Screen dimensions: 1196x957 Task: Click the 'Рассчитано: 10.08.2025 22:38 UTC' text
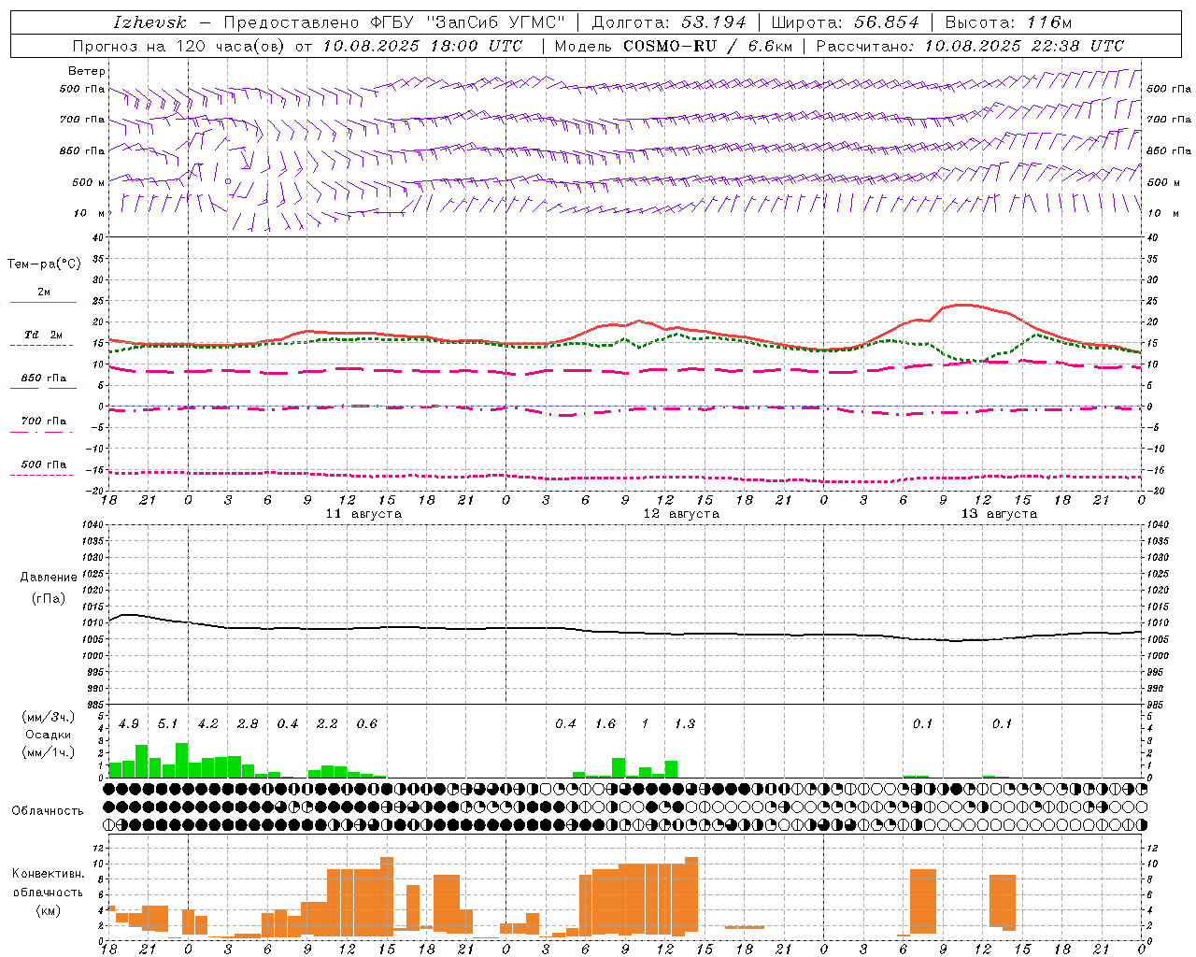970,46
